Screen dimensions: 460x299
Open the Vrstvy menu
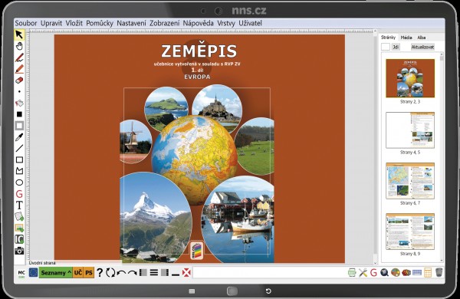coord(226,23)
